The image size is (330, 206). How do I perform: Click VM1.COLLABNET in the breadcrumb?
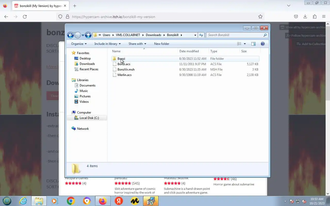(128, 35)
